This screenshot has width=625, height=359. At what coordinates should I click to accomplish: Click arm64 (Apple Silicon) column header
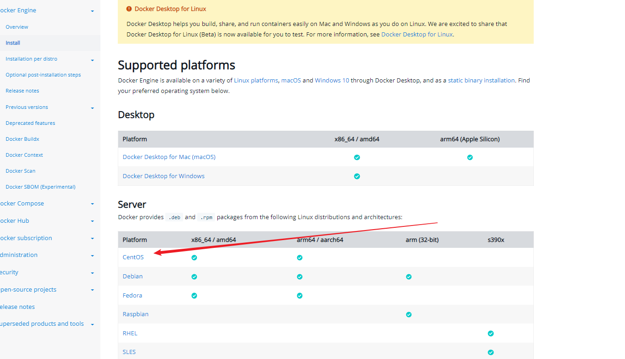470,139
